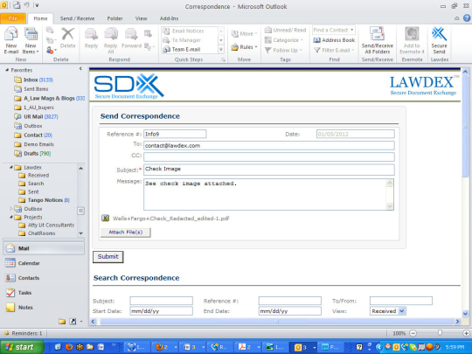Click the Shortcuts icon at pane bottom

click(x=73, y=321)
